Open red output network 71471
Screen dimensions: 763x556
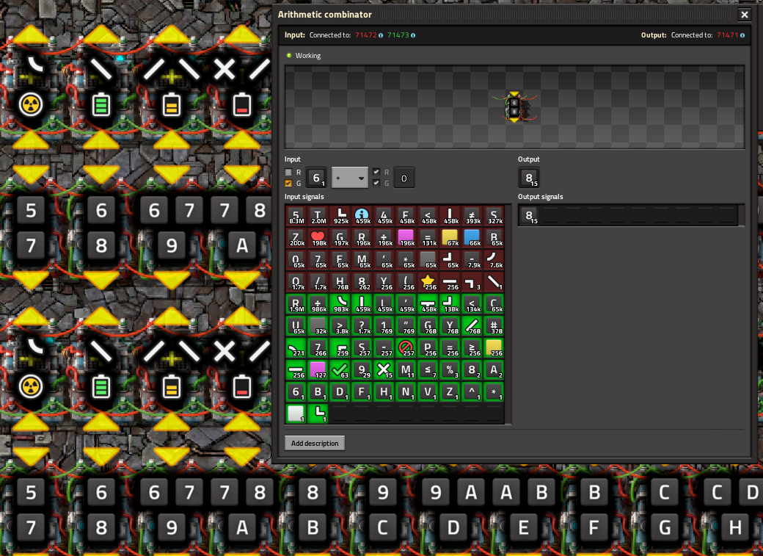click(x=727, y=35)
